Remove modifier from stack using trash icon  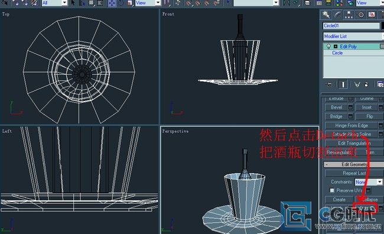point(366,84)
